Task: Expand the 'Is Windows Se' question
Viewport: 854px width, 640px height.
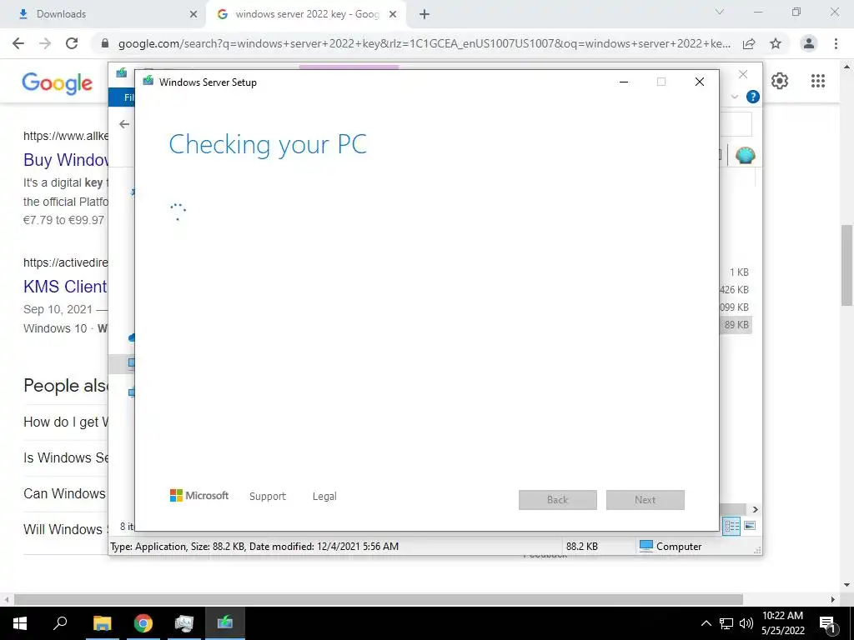Action: coord(66,457)
